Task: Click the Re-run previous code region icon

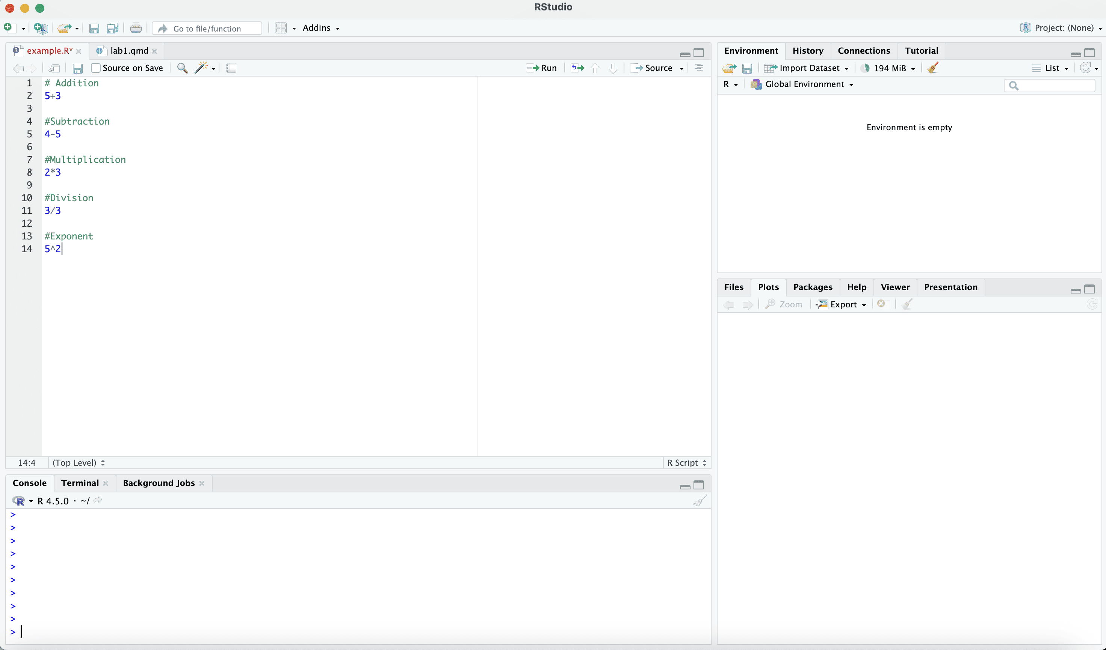Action: pyautogui.click(x=577, y=68)
